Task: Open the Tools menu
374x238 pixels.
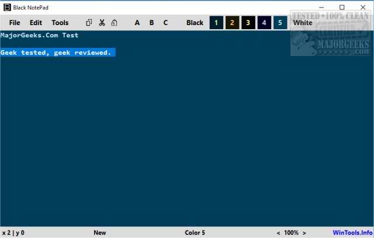Action: pyautogui.click(x=60, y=23)
